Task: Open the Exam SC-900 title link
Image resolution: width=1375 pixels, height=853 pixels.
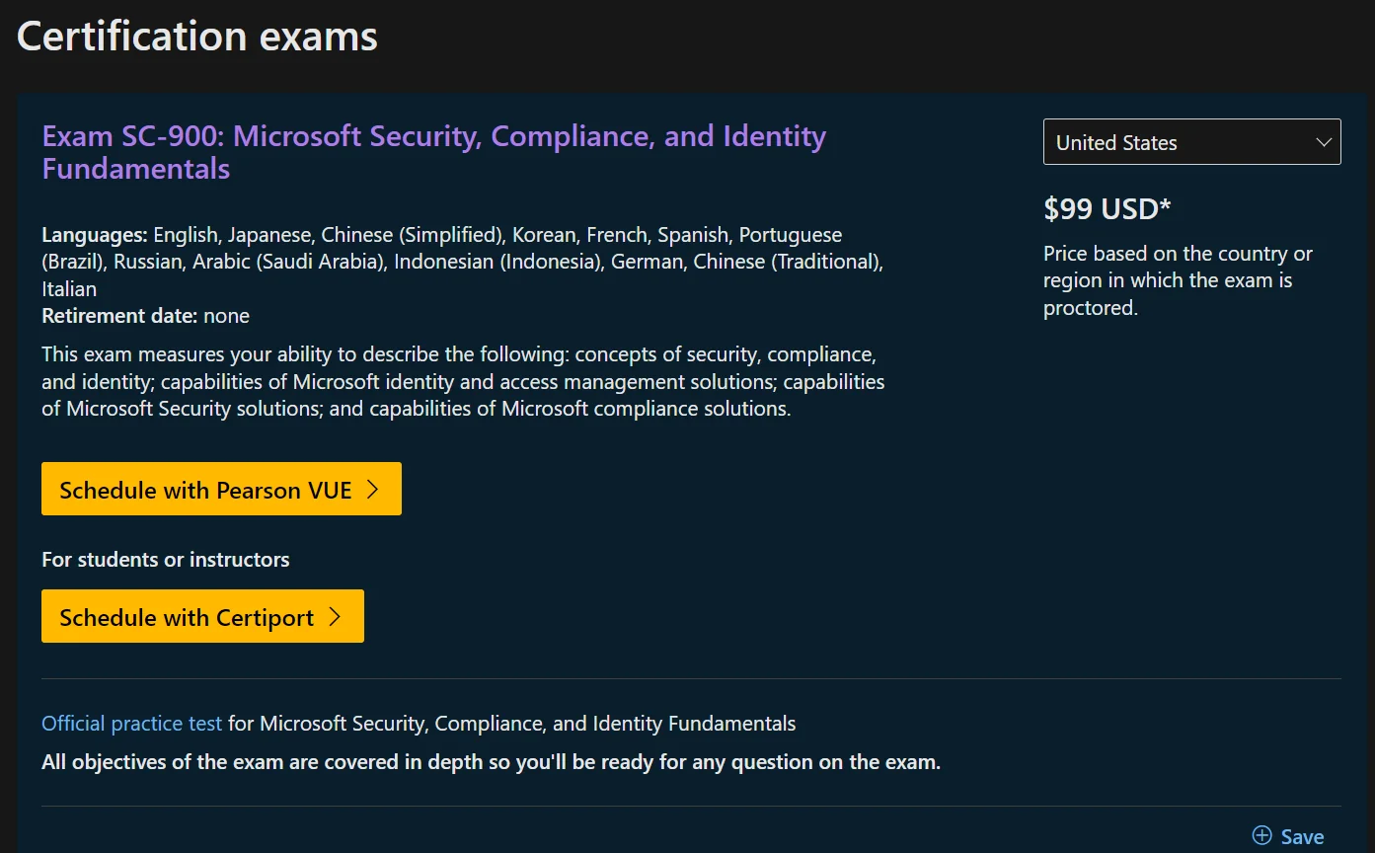Action: coord(432,151)
